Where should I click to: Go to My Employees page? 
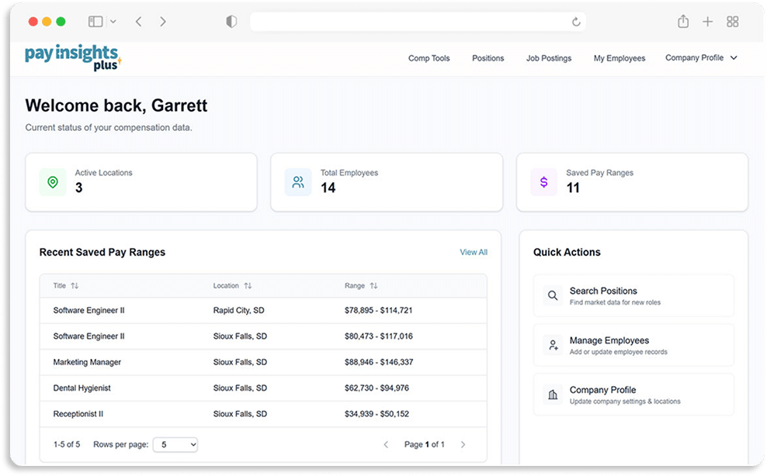619,58
